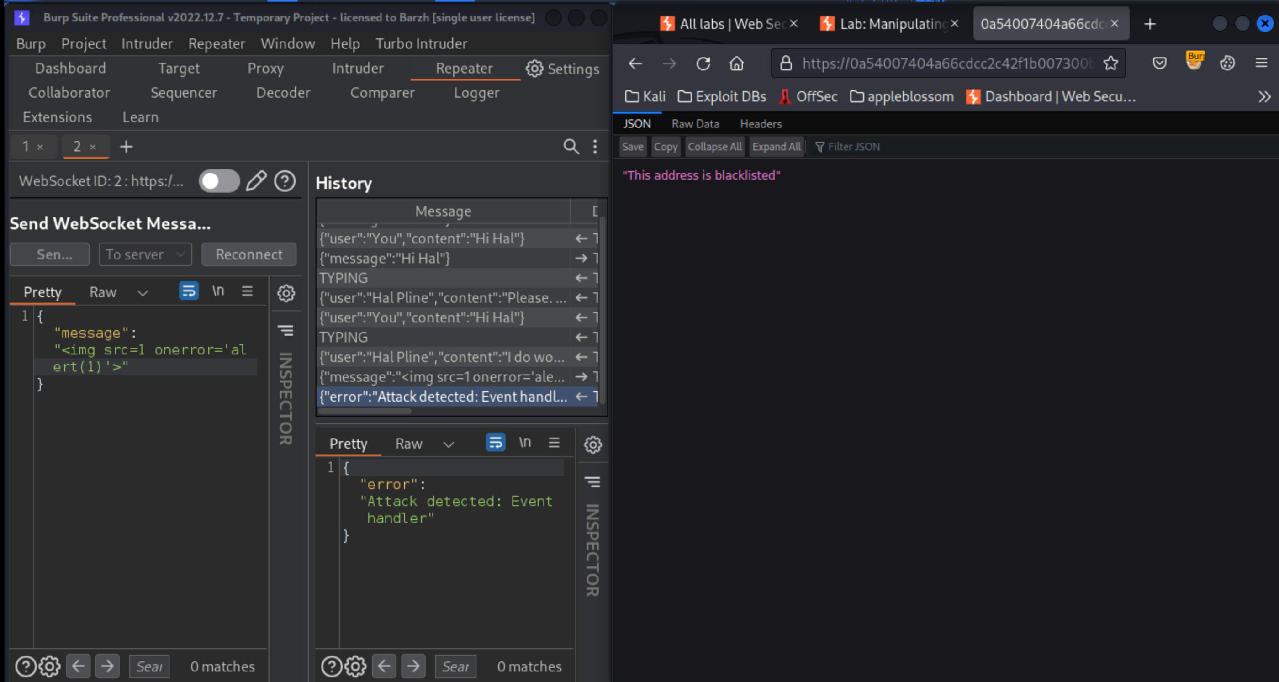
Task: Click the Send WebSocket message button
Action: (50, 254)
